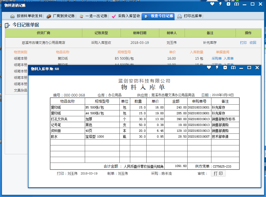Viewport: 266px width, 197px height.
Task: Open 入库单 link for B5 复印纸 row
Action: coord(229,59)
